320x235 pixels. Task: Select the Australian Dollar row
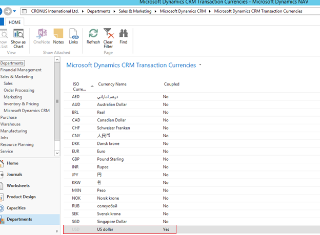[192, 104]
